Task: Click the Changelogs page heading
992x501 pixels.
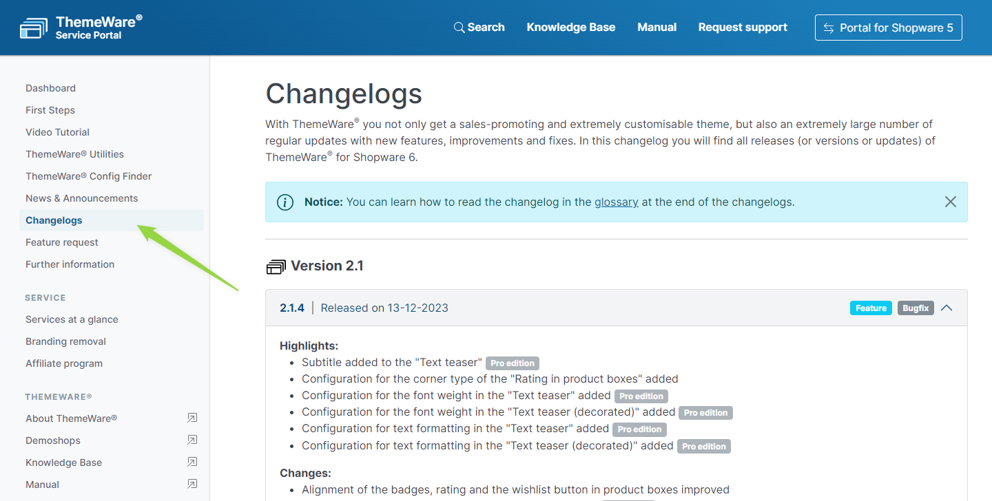Action: (344, 94)
